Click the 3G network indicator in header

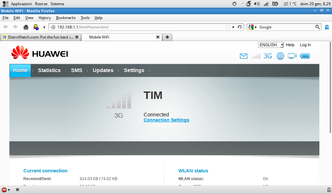pyautogui.click(x=267, y=56)
